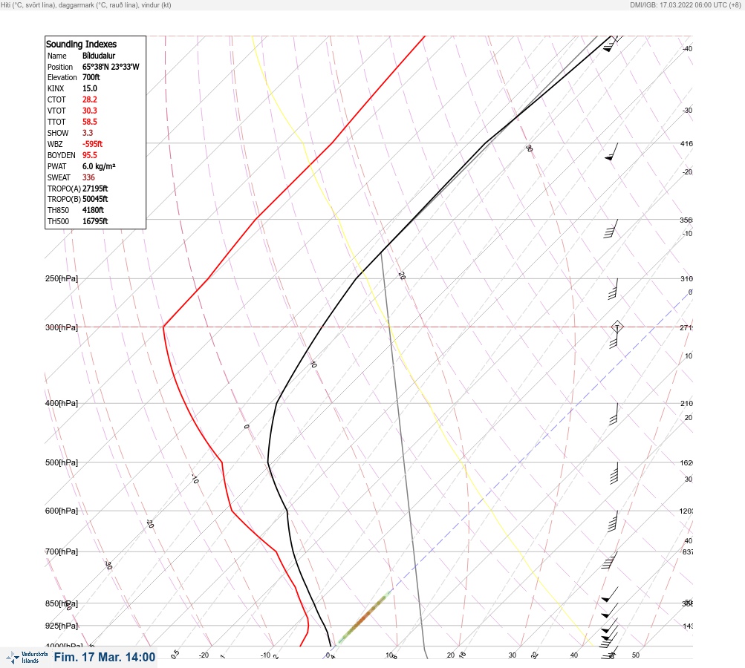Click the 'DMI/IGB: 17.03.2022 06:00 UTC' header
The image size is (745, 668).
(678, 4)
